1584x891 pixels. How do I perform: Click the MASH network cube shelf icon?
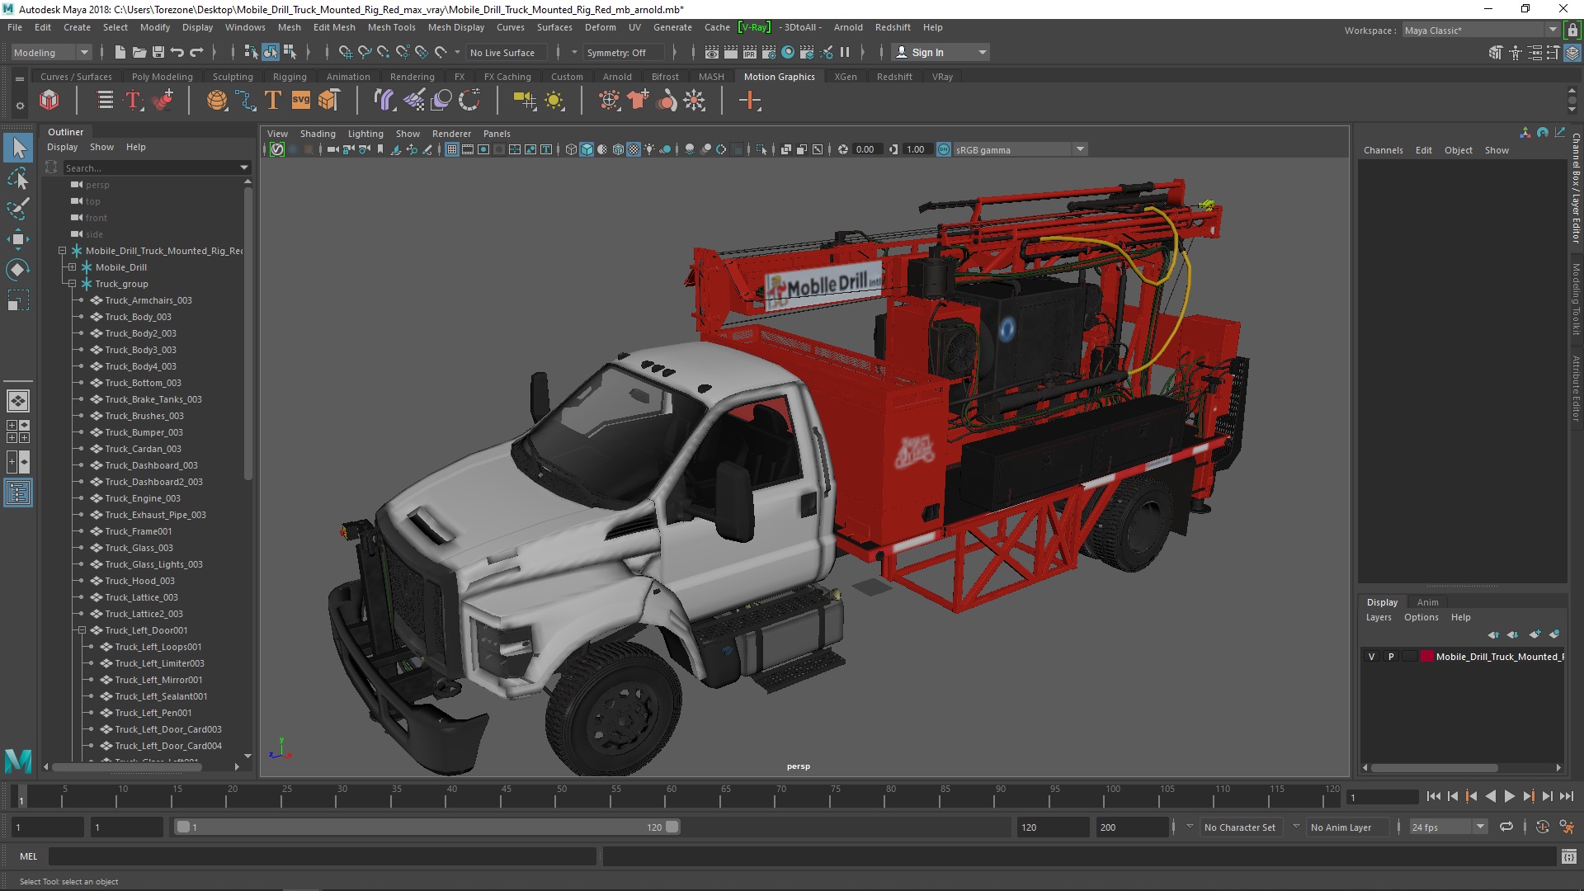[x=49, y=101]
